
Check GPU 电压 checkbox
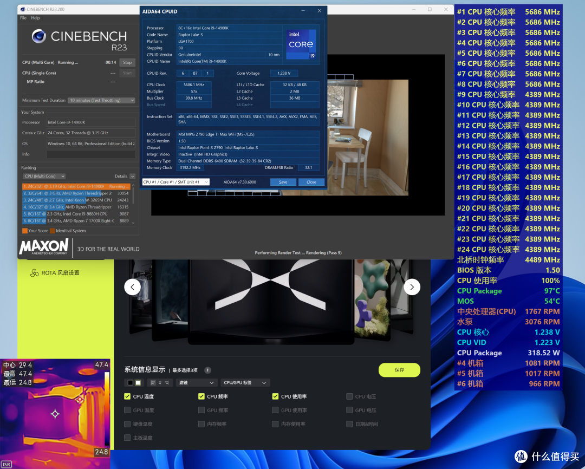pyautogui.click(x=349, y=410)
